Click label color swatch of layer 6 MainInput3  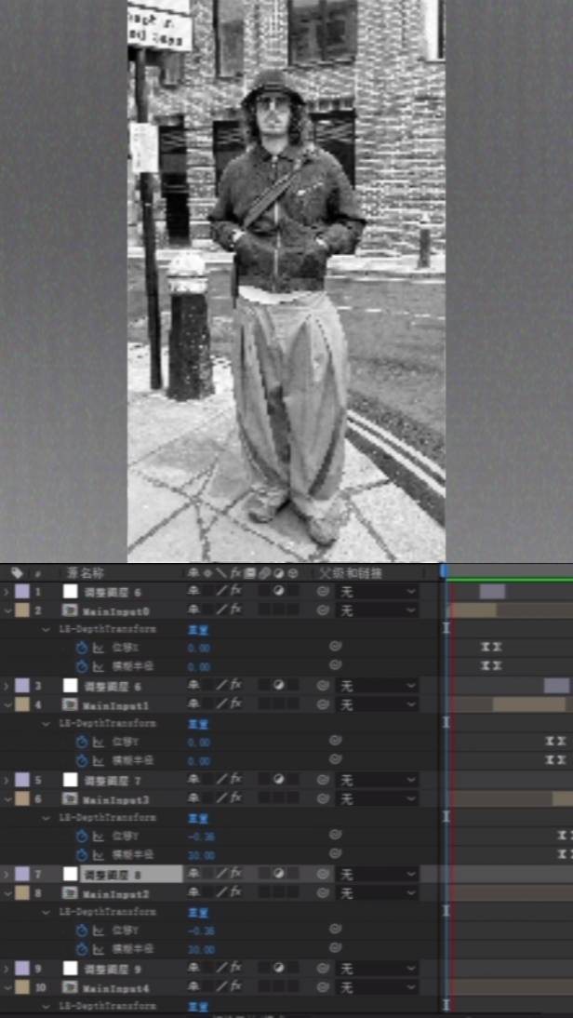tap(22, 798)
